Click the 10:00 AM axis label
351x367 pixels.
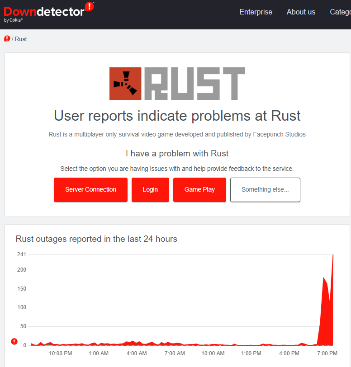pyautogui.click(x=213, y=353)
